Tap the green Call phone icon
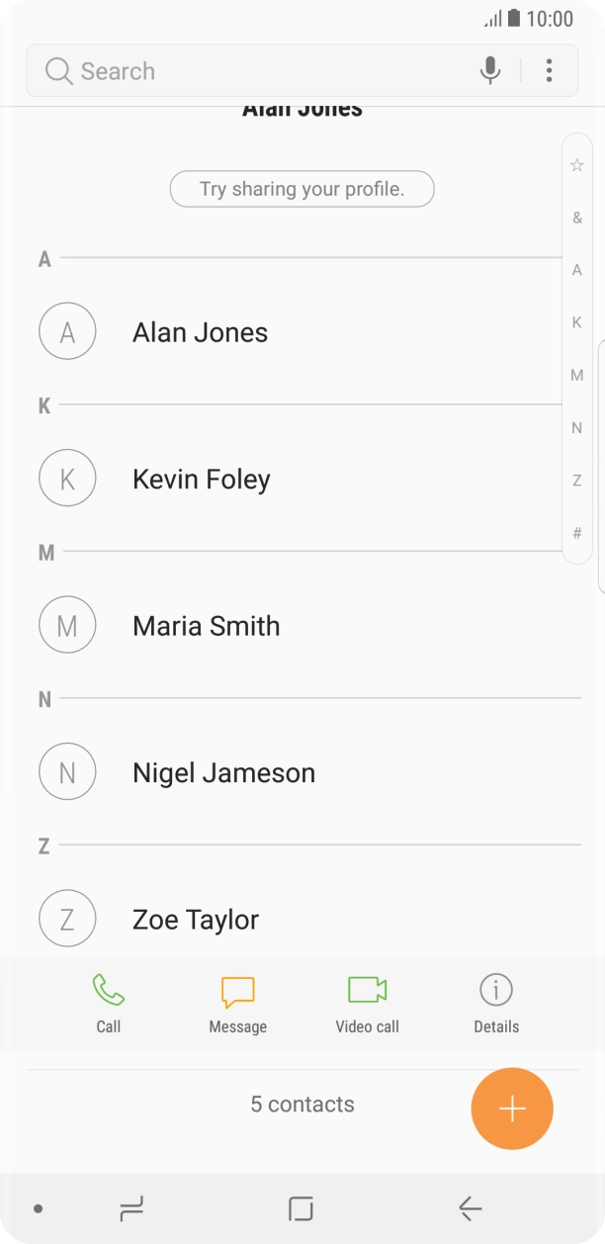 click(109, 990)
